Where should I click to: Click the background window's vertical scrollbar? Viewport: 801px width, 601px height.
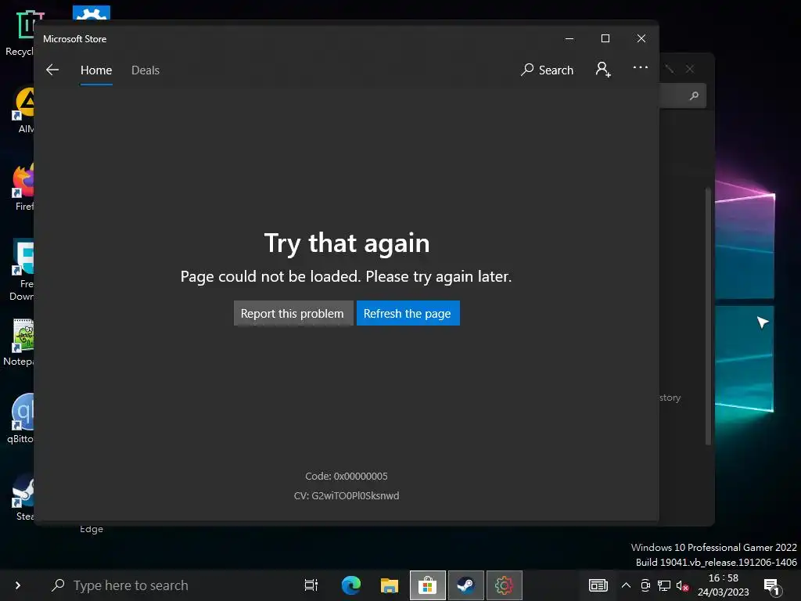[708, 317]
